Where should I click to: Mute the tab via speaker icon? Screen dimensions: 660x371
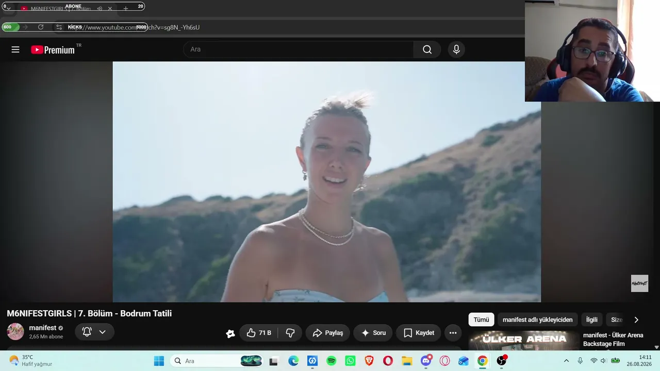[100, 9]
